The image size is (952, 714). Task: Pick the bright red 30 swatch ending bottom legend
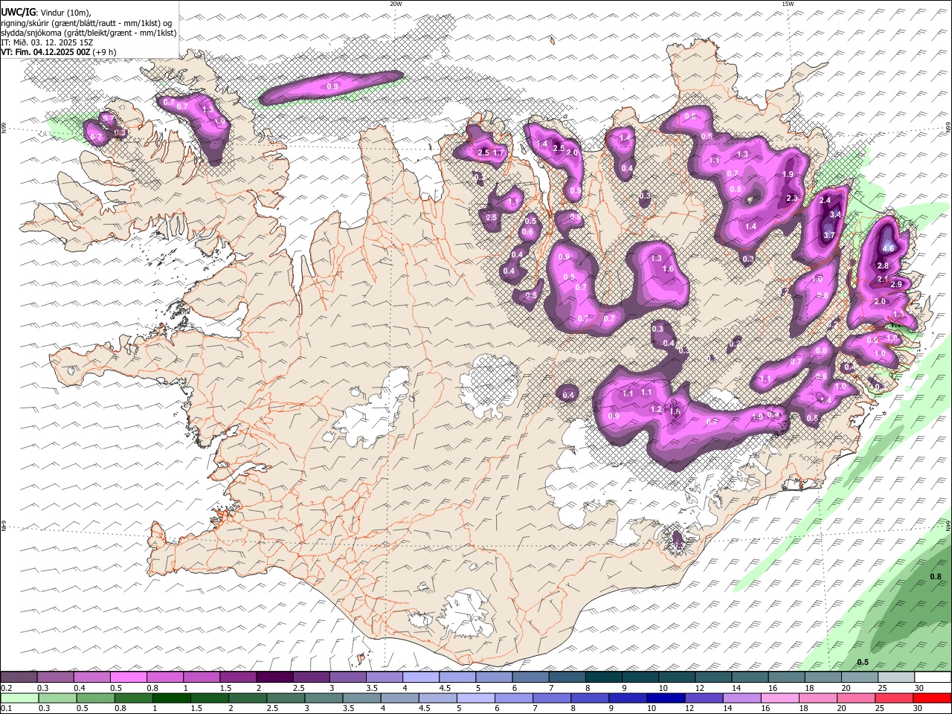[x=931, y=698]
